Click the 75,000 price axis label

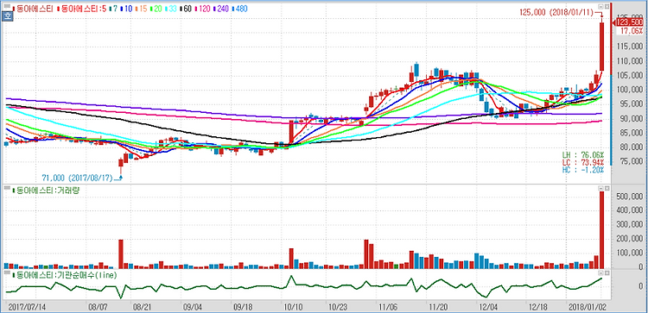point(631,161)
